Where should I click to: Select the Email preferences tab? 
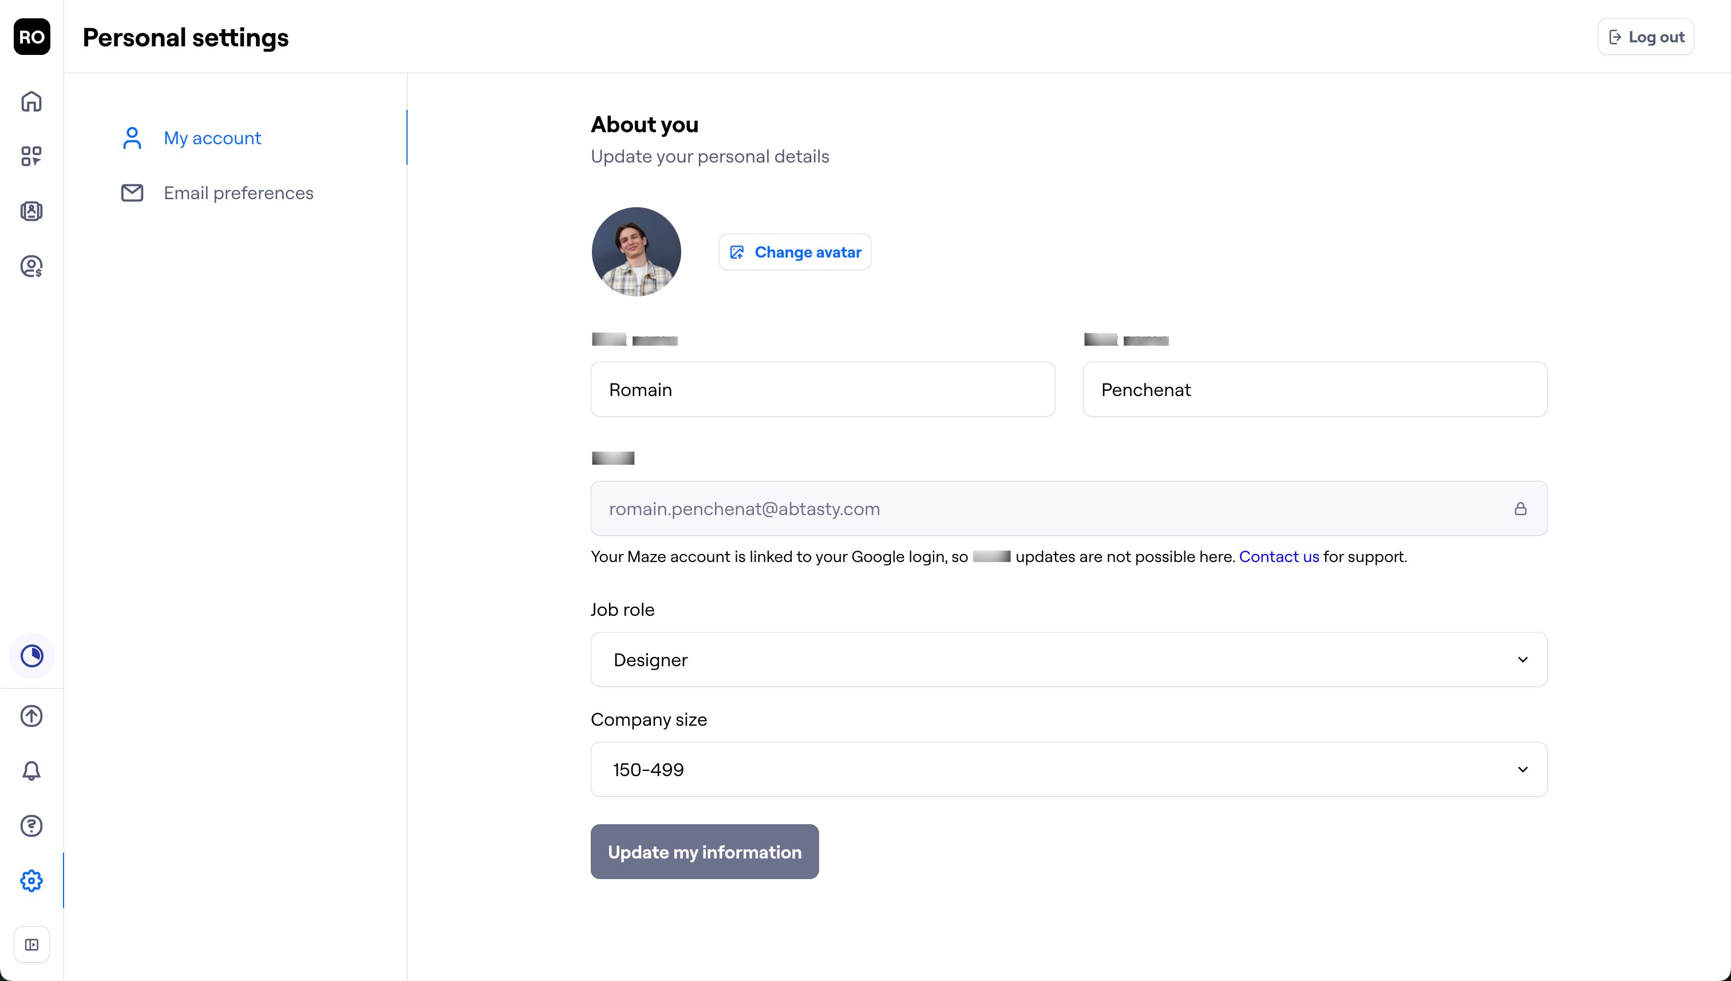pyautogui.click(x=236, y=193)
